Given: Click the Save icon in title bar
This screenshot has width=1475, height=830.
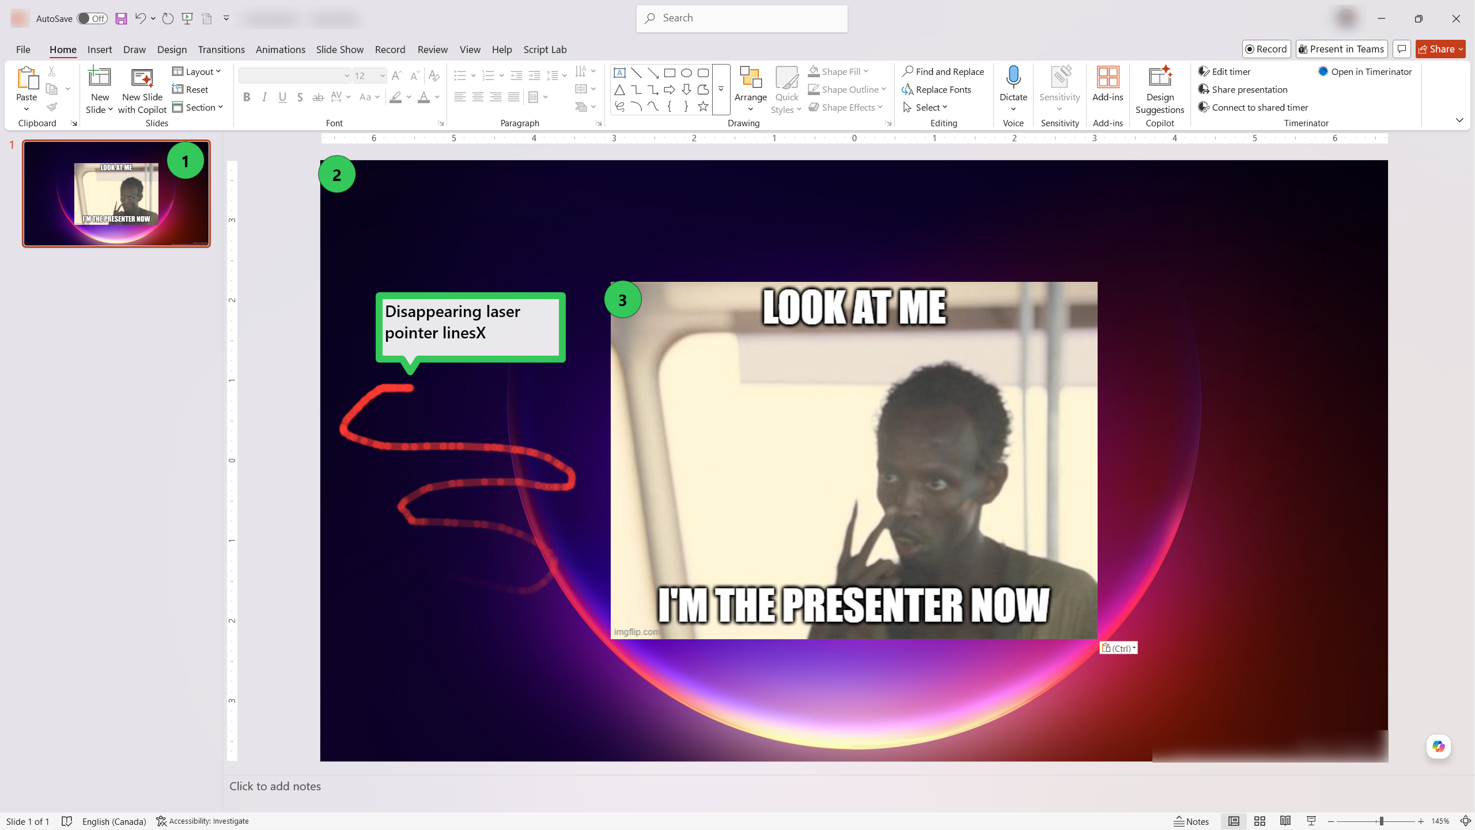Looking at the screenshot, I should [121, 18].
